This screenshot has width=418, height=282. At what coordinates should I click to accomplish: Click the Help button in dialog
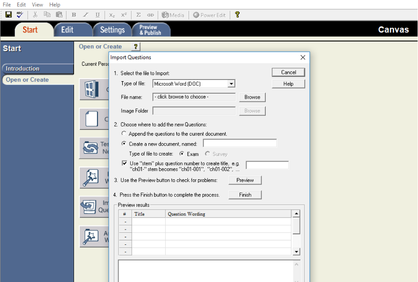288,84
